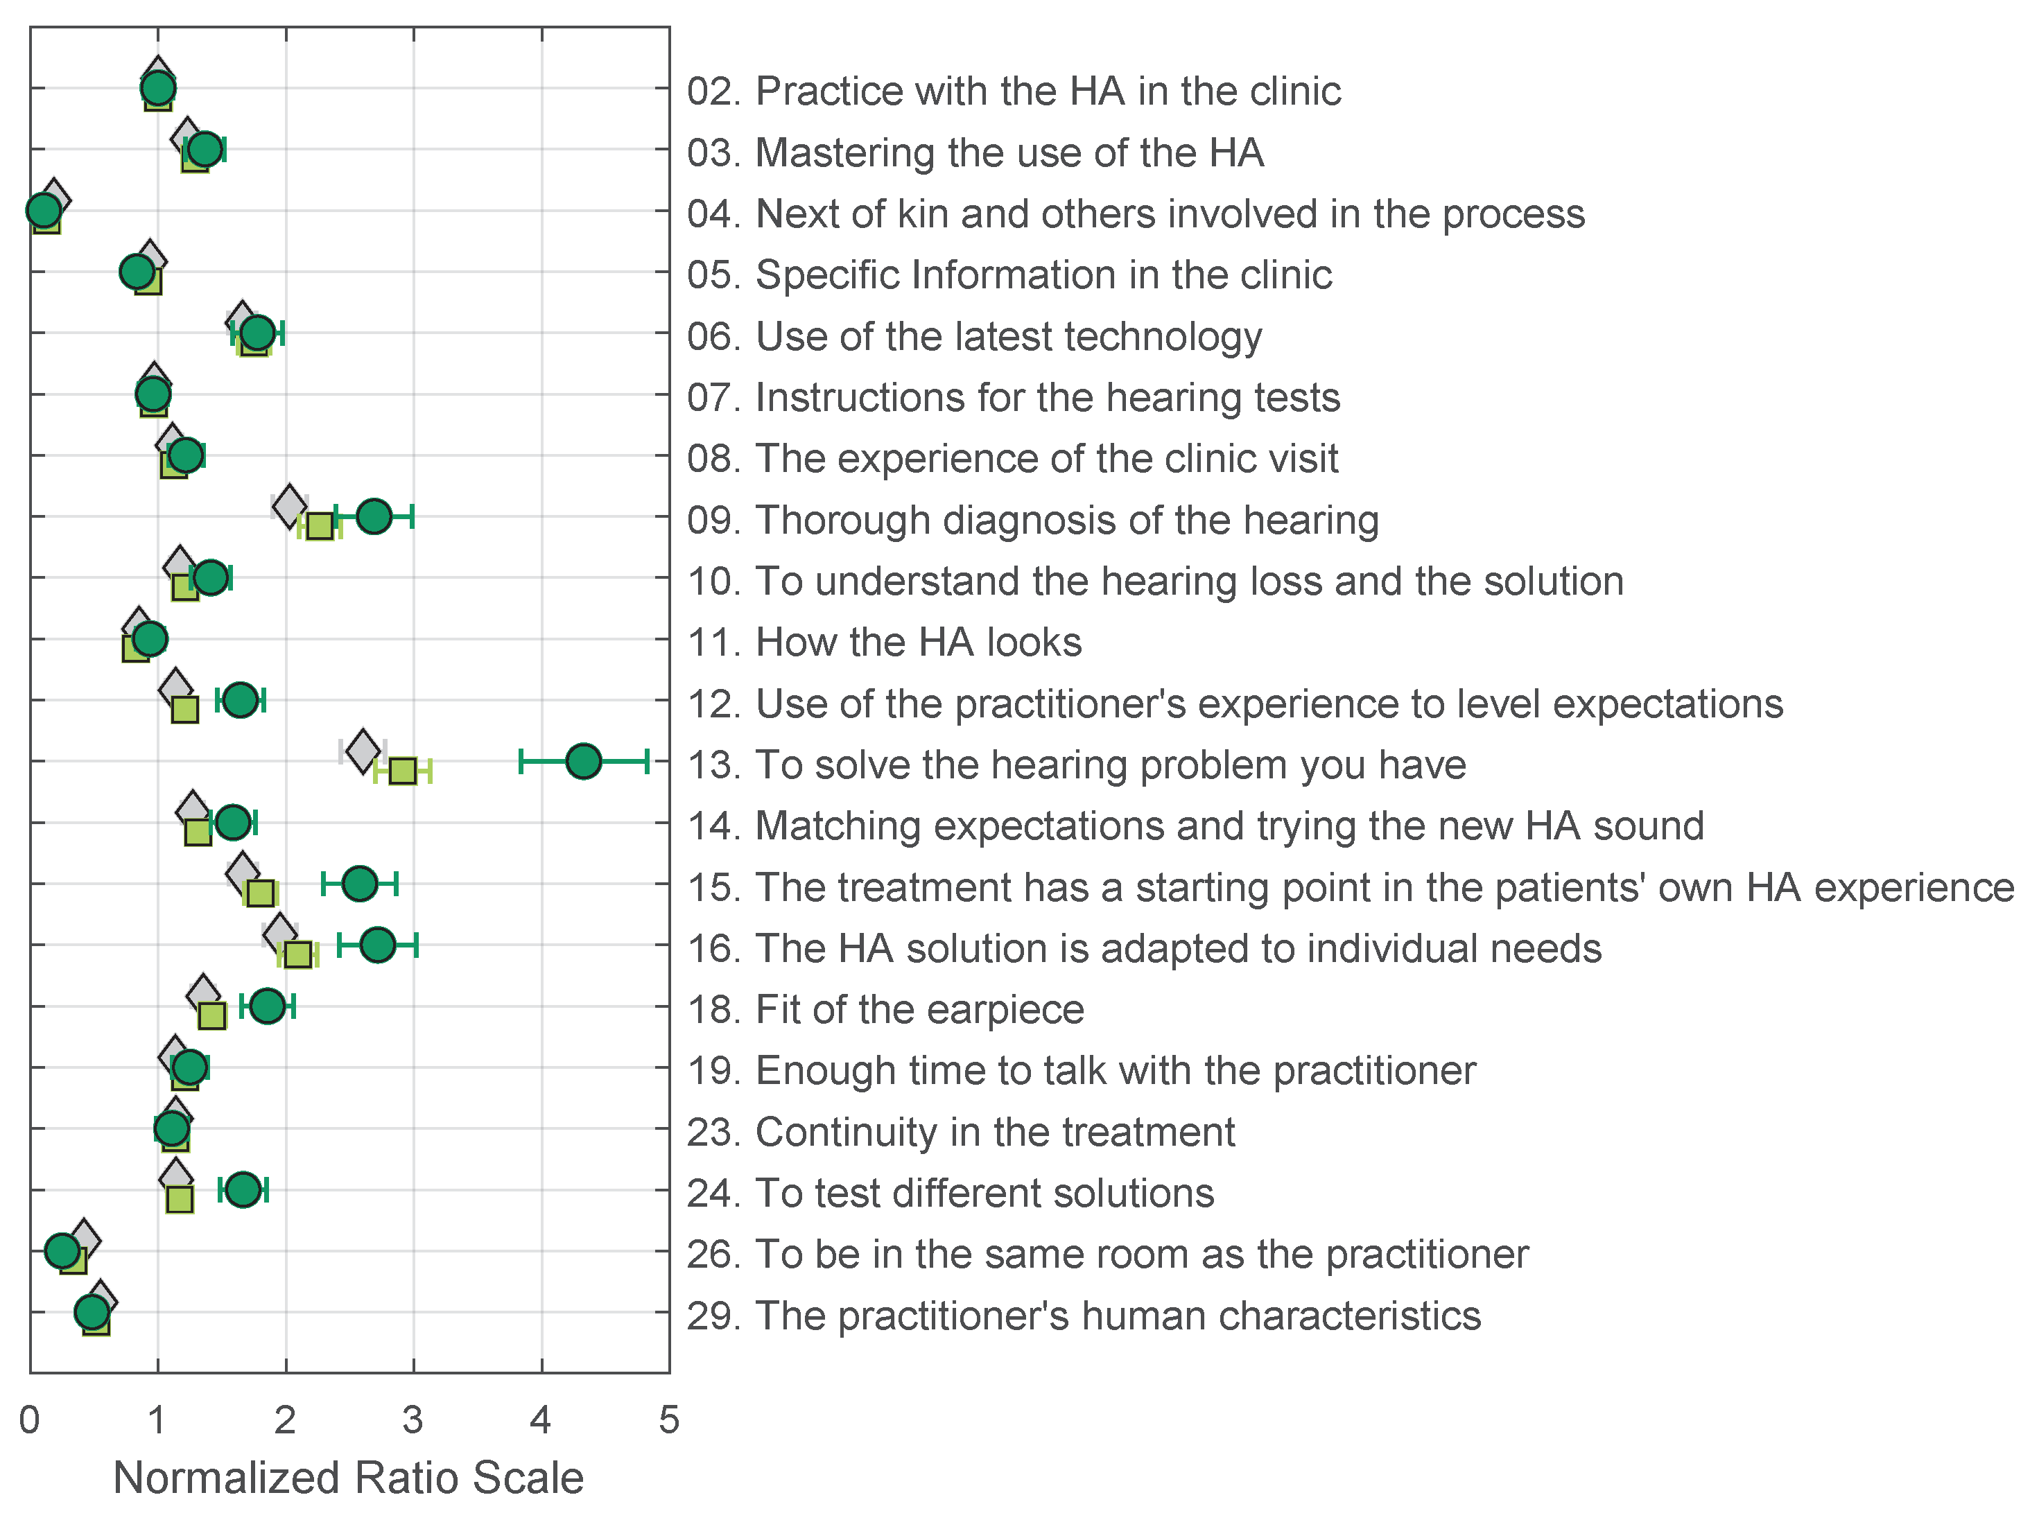Click the x-axis tick label "3"
This screenshot has width=2039, height=1520.
(x=413, y=1419)
